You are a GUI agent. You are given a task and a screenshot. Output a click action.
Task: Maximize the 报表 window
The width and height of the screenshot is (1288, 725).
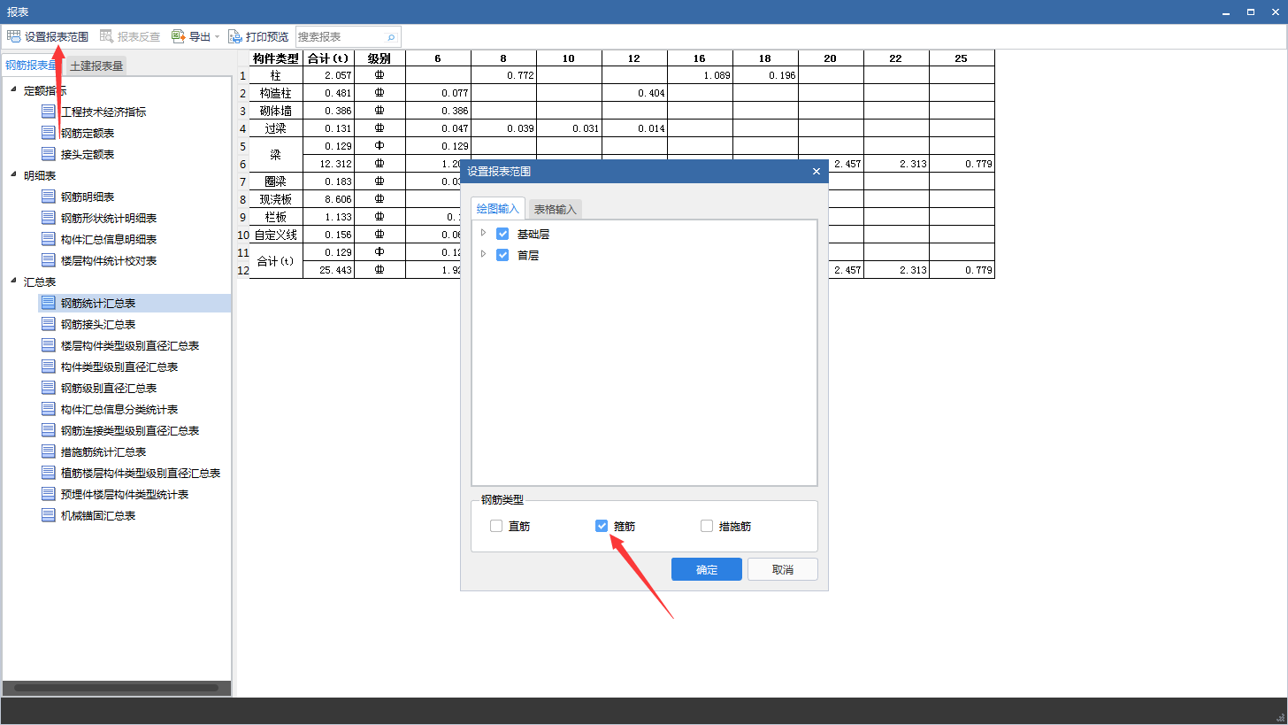coord(1252,12)
